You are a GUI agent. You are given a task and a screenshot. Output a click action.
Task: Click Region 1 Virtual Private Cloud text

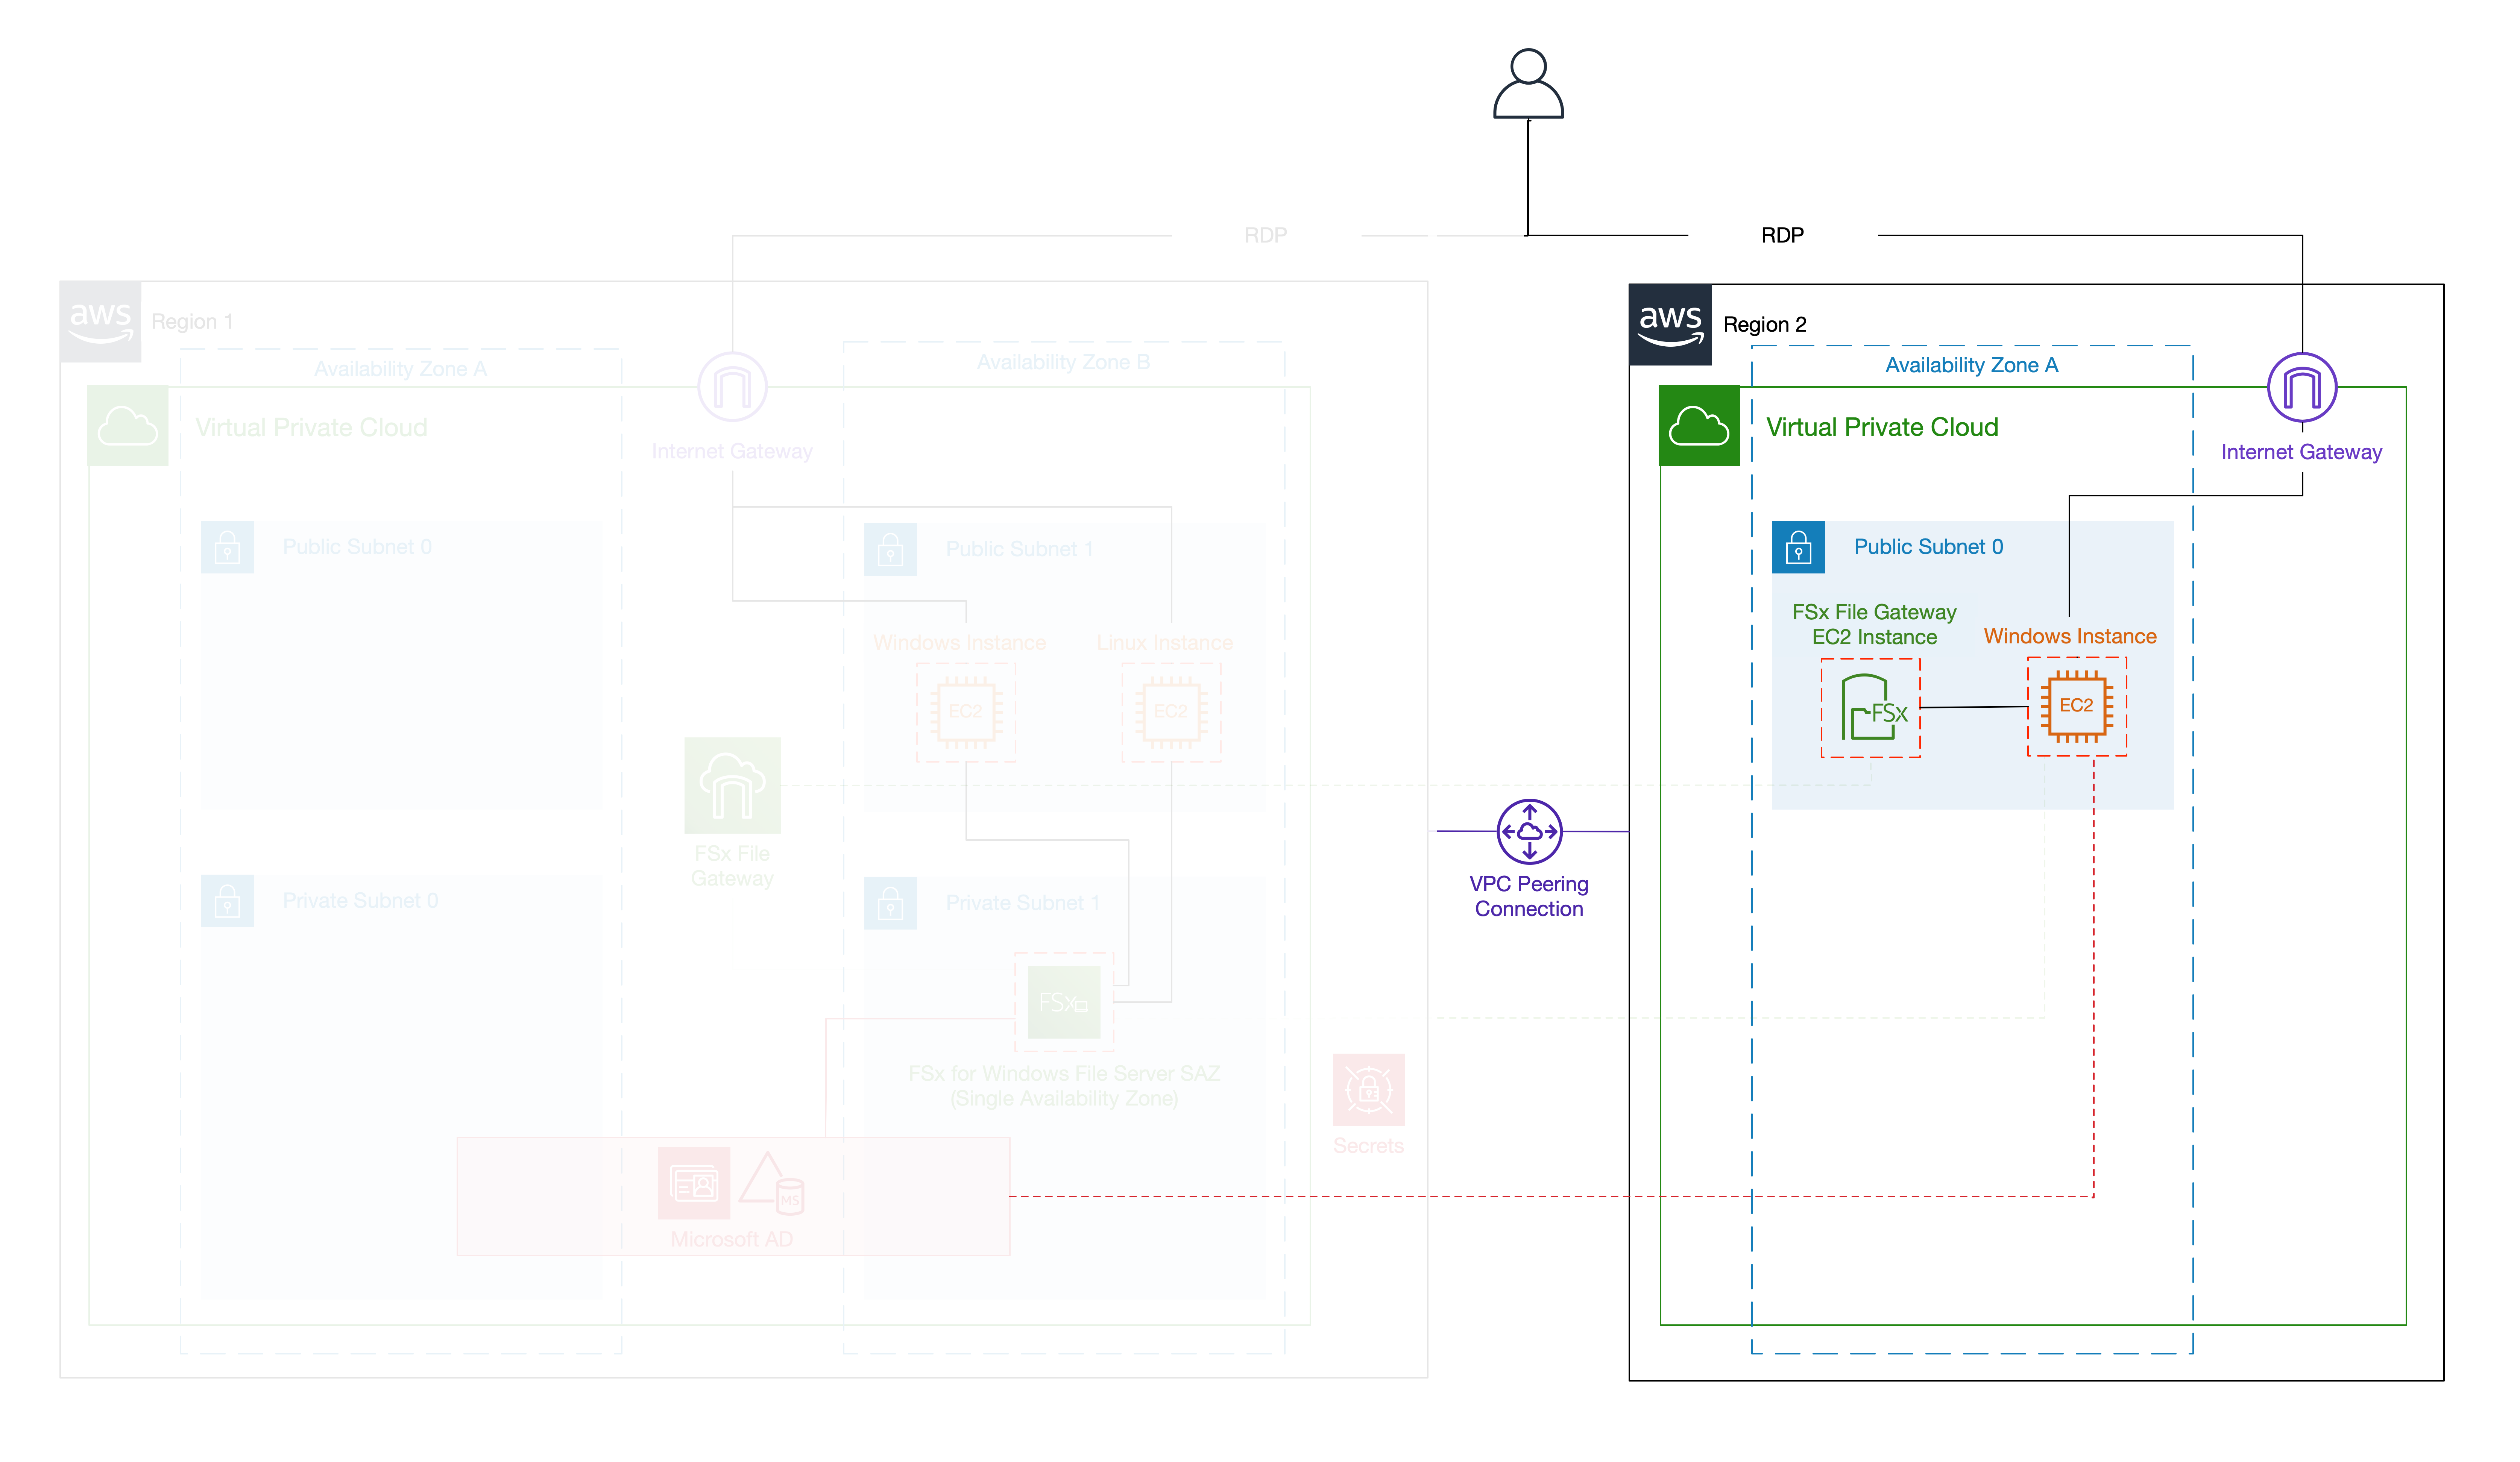point(311,427)
